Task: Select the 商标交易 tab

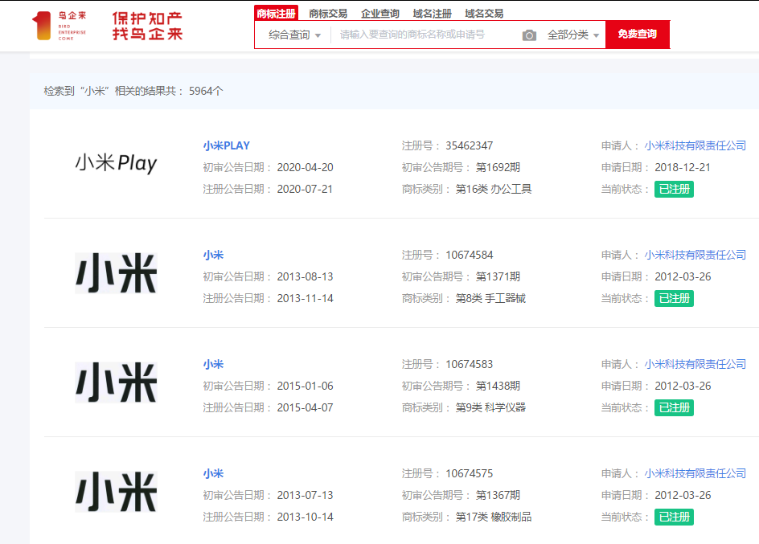Action: 328,14
